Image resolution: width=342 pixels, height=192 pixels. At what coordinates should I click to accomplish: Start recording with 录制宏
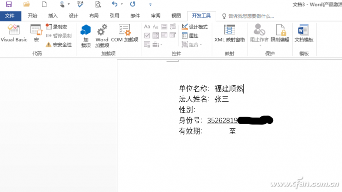click(x=56, y=27)
